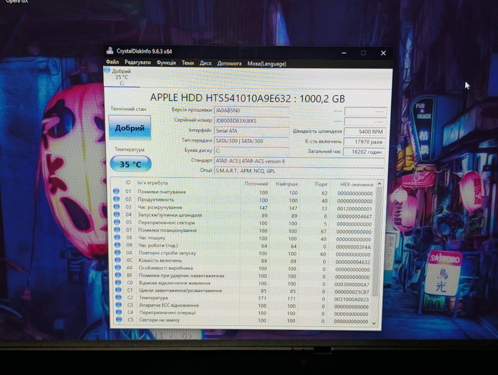The image size is (498, 375).
Task: Select the Повторні спроби запуску row
Action: 244,253
